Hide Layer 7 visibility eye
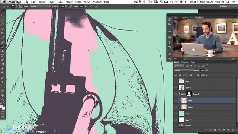238x134 pixels. click(176, 100)
